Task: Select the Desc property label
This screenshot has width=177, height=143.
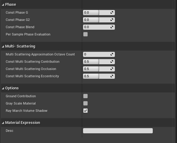Action: click(9, 131)
